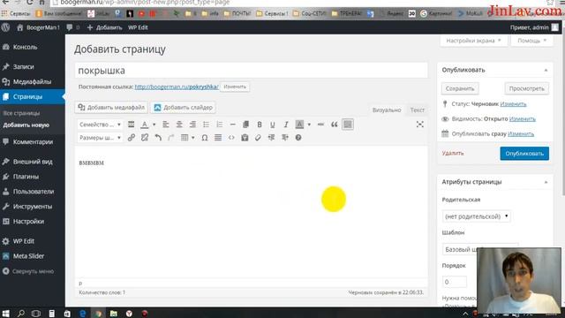Undo the last editor action
The width and height of the screenshot is (565, 318).
158,138
